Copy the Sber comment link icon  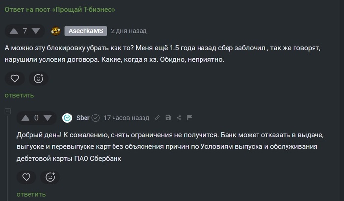coord(157,118)
